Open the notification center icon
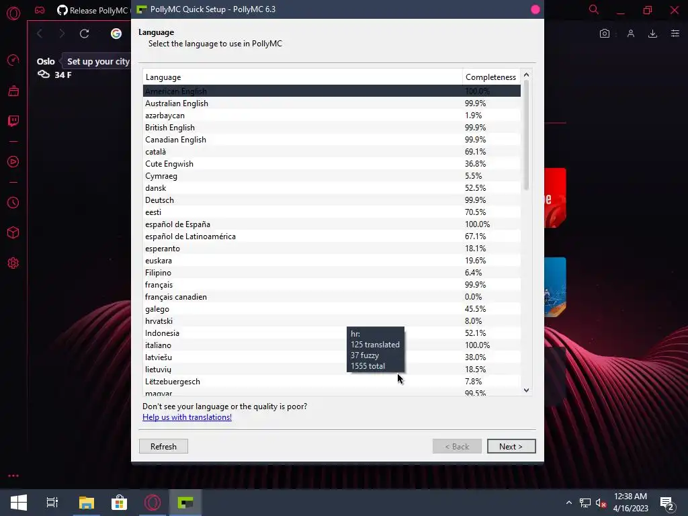The width and height of the screenshot is (688, 516). pos(667,504)
